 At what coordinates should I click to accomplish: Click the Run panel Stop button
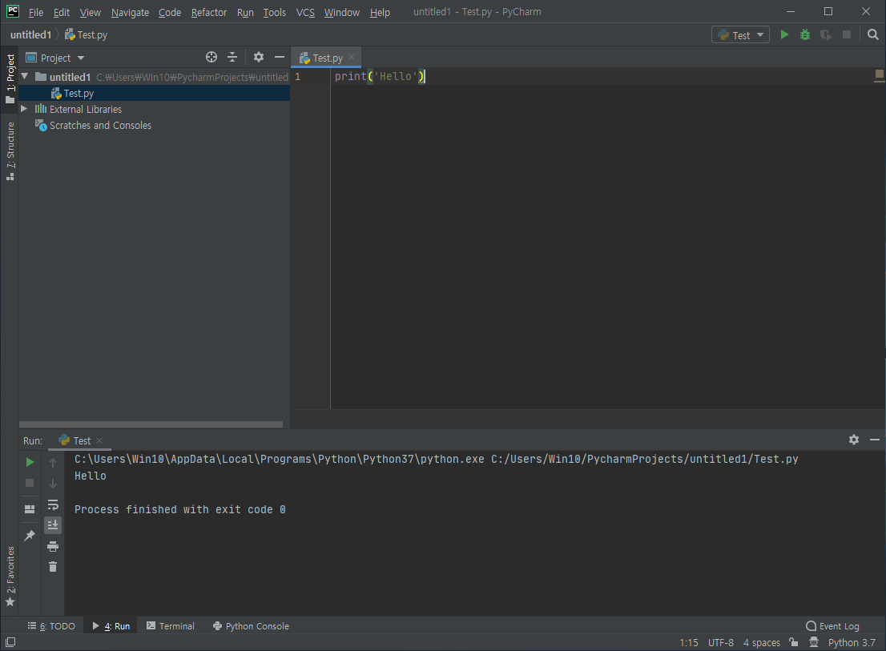click(30, 484)
